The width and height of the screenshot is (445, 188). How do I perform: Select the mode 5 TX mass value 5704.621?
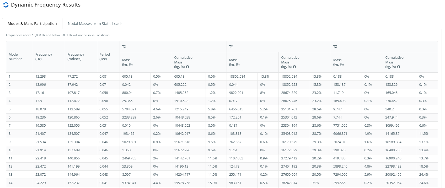(129, 109)
